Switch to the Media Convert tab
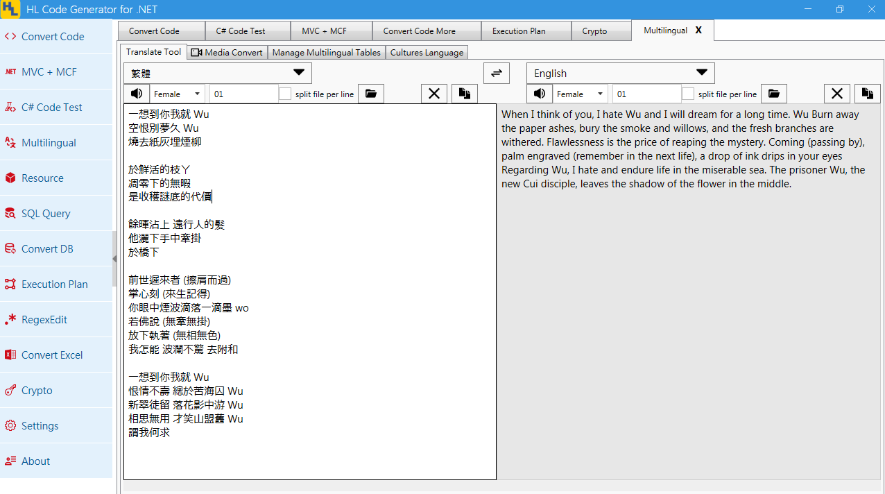 click(227, 52)
